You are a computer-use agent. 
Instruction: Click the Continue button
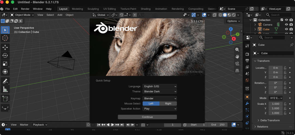coord(147,117)
